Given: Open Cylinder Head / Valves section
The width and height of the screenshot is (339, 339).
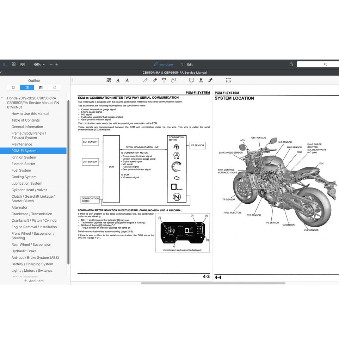Looking at the screenshot, I should [29, 190].
